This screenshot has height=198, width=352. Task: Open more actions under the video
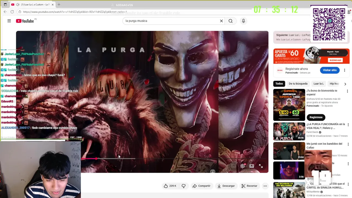click(x=265, y=186)
